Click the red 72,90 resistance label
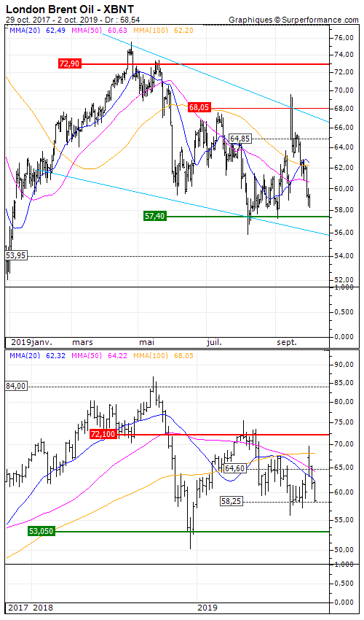 pyautogui.click(x=69, y=63)
